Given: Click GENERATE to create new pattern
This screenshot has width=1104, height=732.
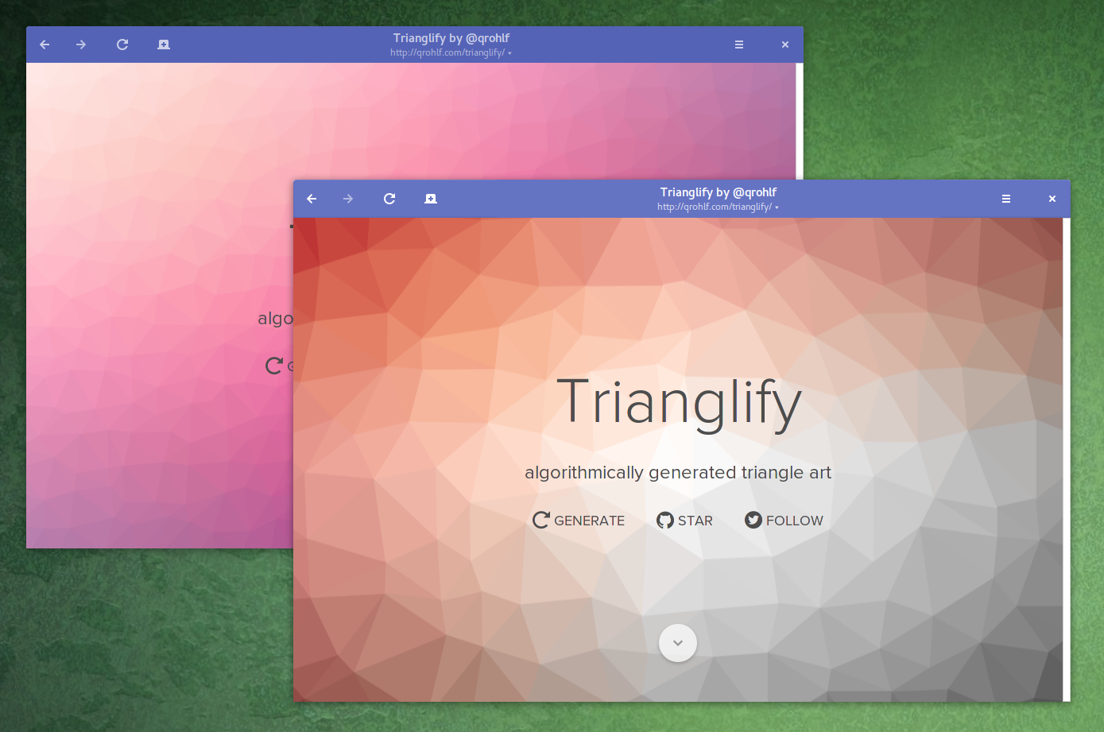Looking at the screenshot, I should pyautogui.click(x=579, y=521).
